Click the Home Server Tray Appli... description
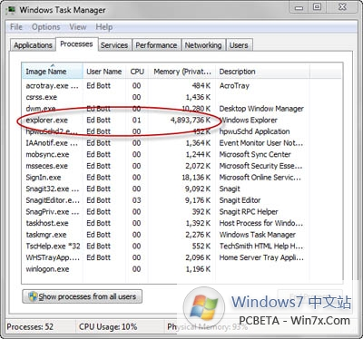This screenshot has width=363, height=339. coord(261,258)
